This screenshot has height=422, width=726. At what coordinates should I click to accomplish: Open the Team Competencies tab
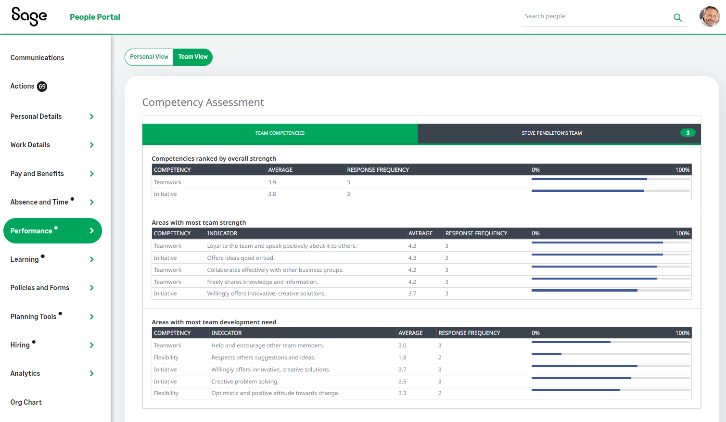coord(280,133)
